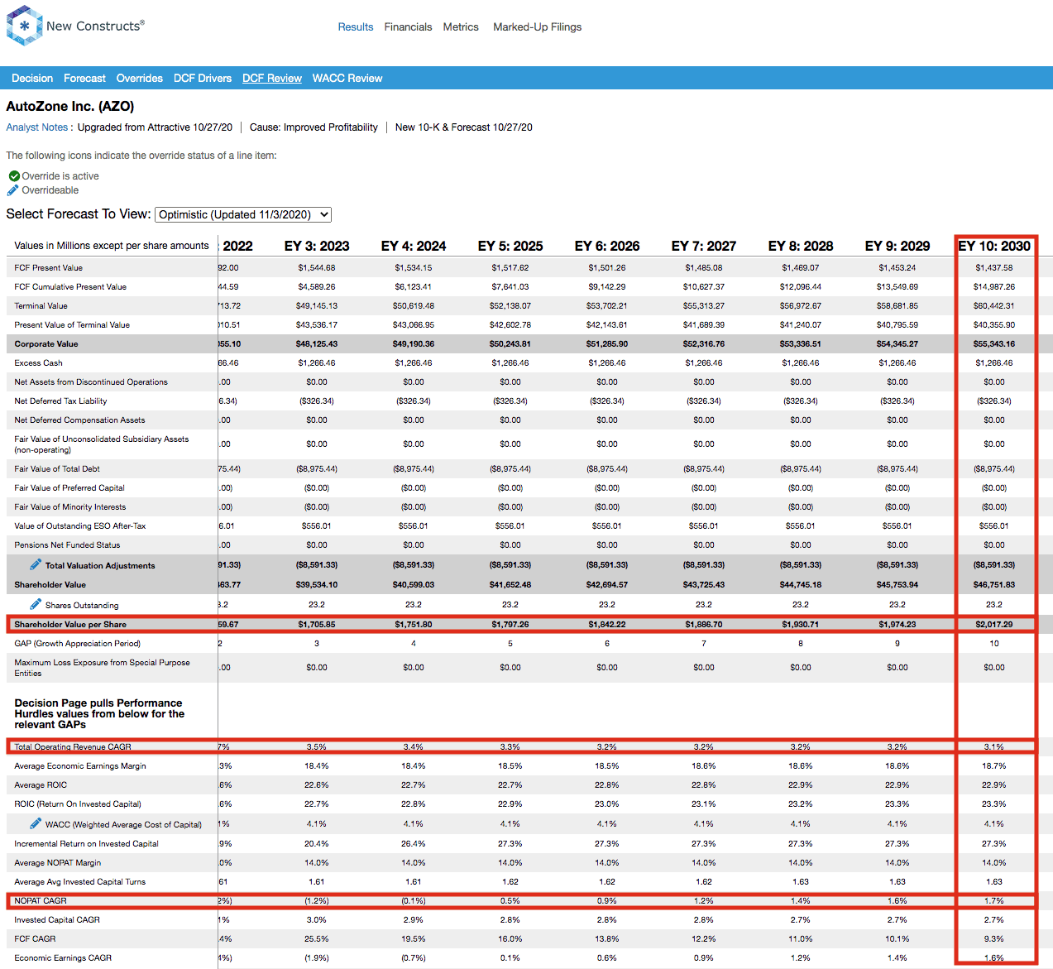The image size is (1053, 969).
Task: Click the FCF Present Value row label
Action: click(49, 268)
